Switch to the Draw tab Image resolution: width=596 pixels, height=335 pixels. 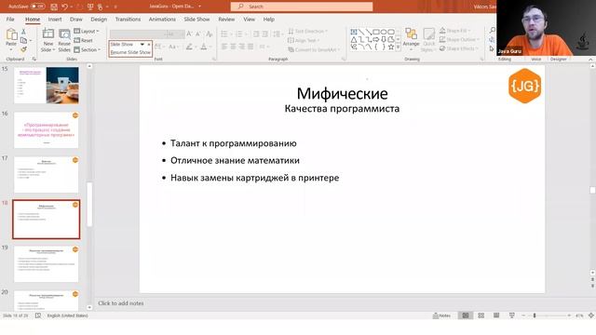(x=76, y=19)
